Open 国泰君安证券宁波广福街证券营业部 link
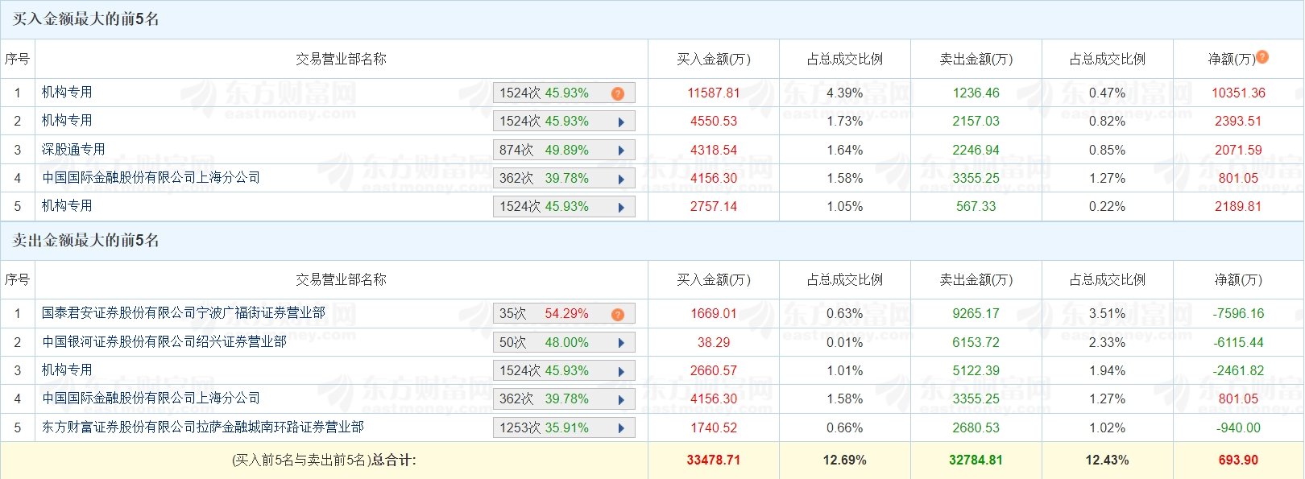The height and width of the screenshot is (479, 1305). point(184,313)
